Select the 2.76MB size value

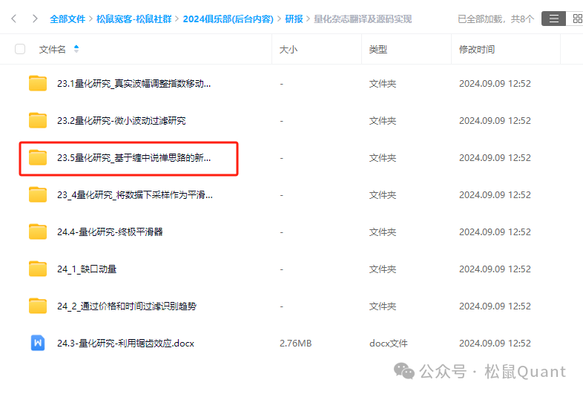coord(296,344)
